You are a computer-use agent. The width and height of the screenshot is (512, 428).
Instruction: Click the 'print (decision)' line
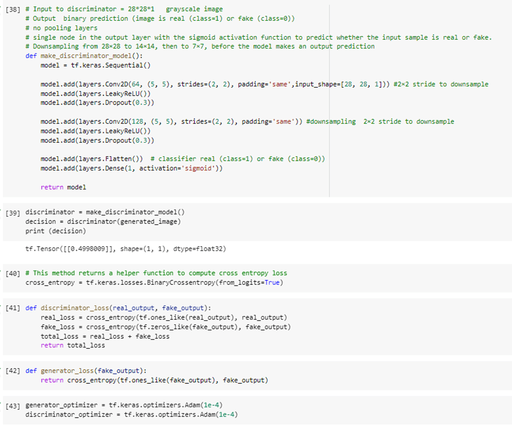[56, 231]
